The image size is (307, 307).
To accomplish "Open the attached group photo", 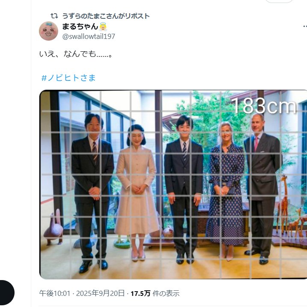I will coord(173,184).
